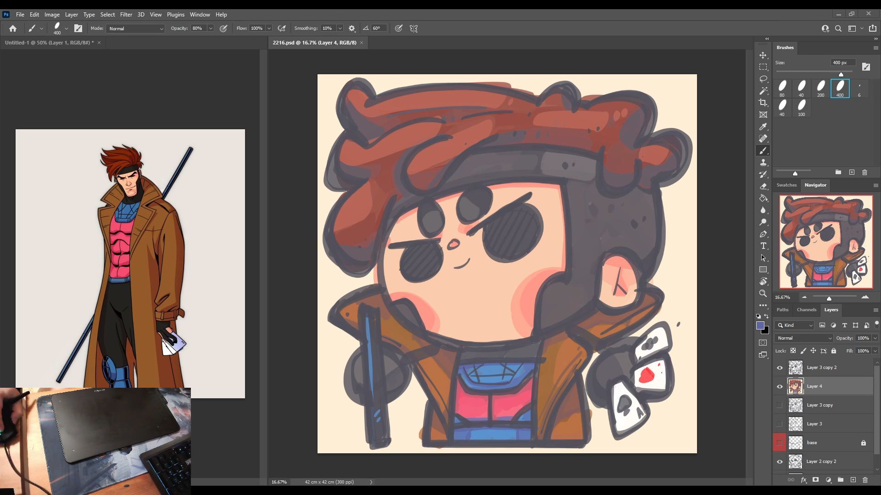Hide Layer 4 visibility
Screen dimensions: 881x495
(x=780, y=386)
